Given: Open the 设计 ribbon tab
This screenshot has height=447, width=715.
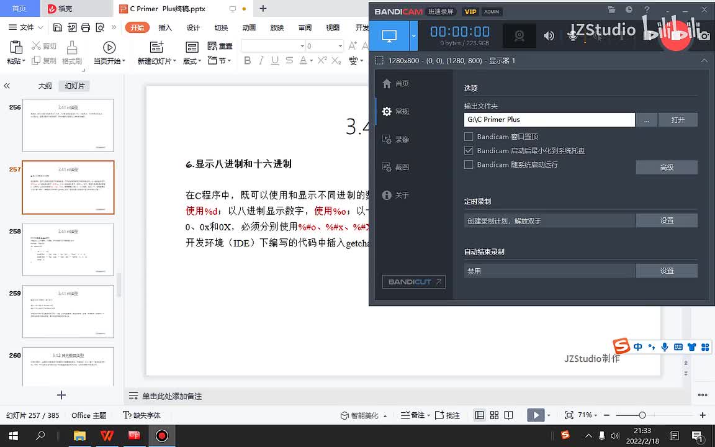Looking at the screenshot, I should point(193,28).
